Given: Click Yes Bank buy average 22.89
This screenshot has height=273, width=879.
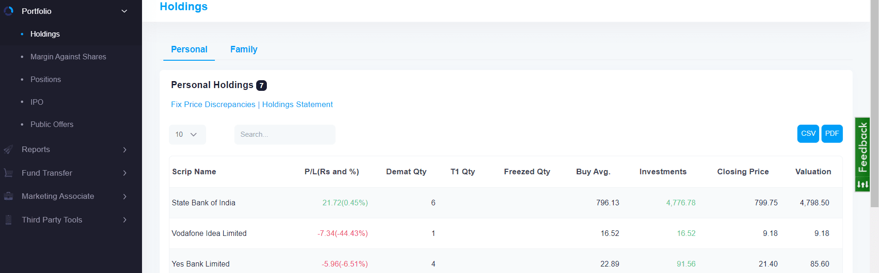Looking at the screenshot, I should pos(610,264).
